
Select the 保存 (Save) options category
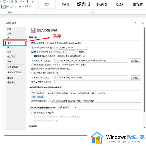15,43
